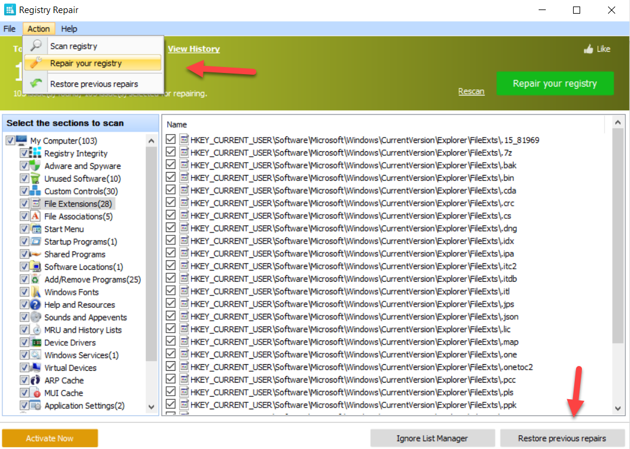
Task: Click the Adware and Spyware shield icon
Action: coord(36,166)
